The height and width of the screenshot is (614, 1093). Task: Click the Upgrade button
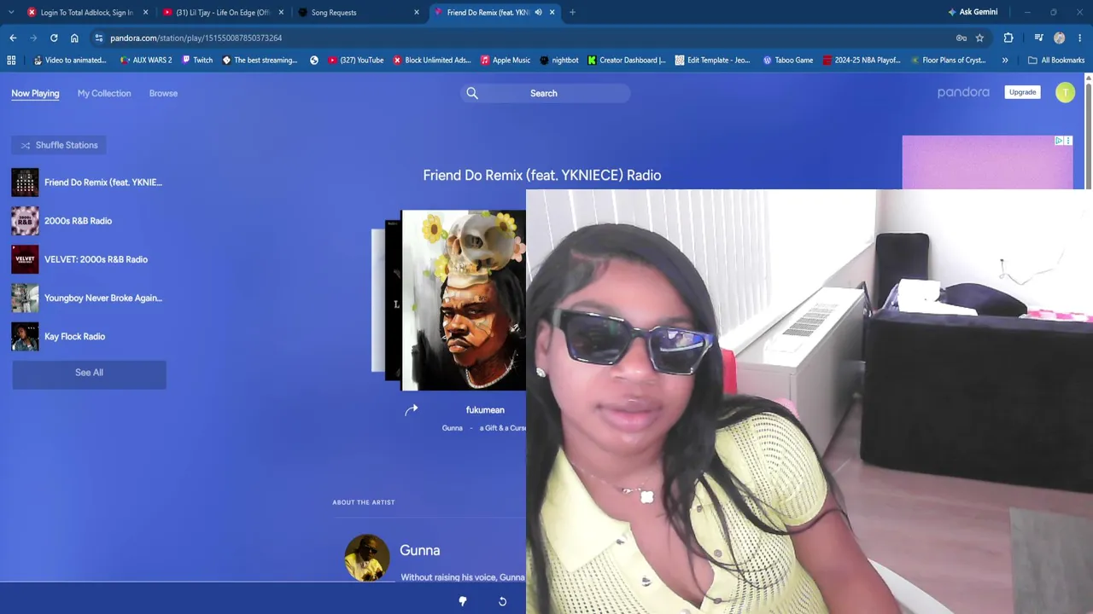pyautogui.click(x=1022, y=92)
